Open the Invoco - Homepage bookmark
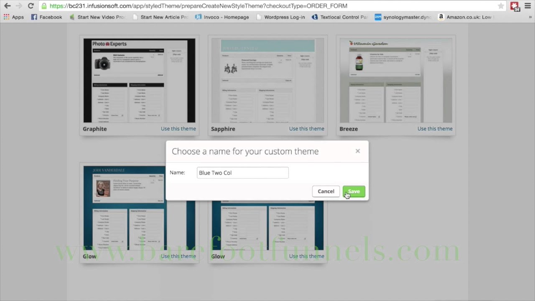The image size is (535, 301). tap(222, 17)
